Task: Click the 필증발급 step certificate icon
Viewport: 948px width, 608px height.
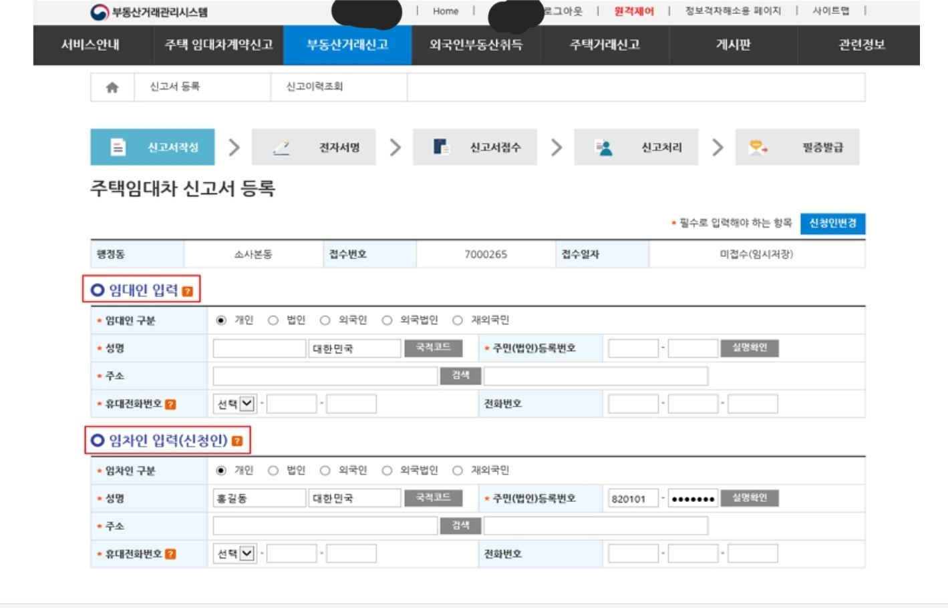Action: [758, 147]
